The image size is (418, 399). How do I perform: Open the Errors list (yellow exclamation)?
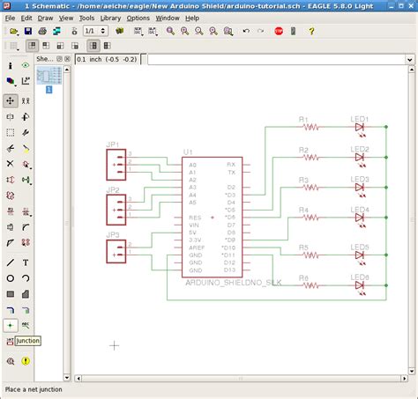pyautogui.click(x=26, y=361)
